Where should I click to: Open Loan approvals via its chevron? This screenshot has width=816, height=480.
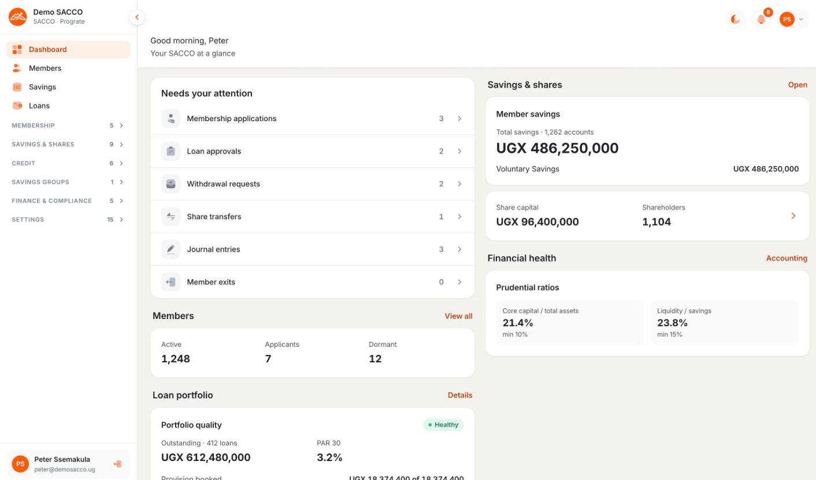[x=459, y=151]
